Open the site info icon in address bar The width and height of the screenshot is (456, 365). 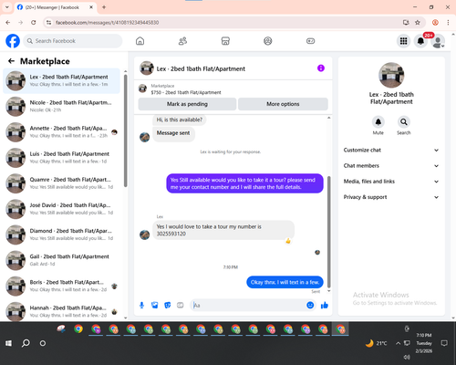(48, 22)
